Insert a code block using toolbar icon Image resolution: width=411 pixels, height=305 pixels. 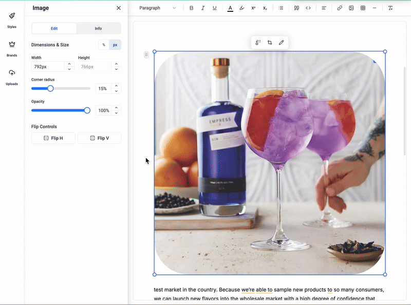click(308, 8)
